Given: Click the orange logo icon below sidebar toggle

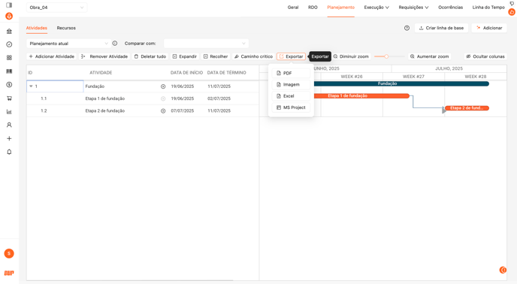Looking at the screenshot, I should [9, 17].
